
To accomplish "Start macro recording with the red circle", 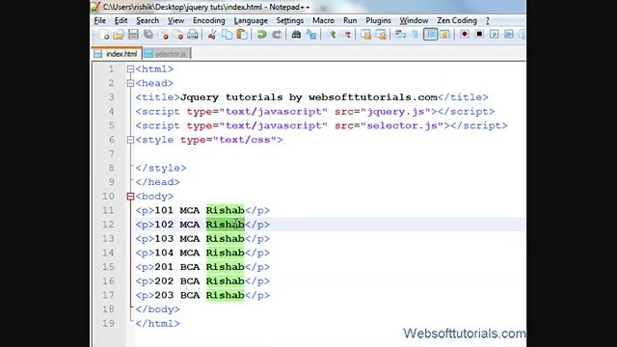I will coord(465,35).
